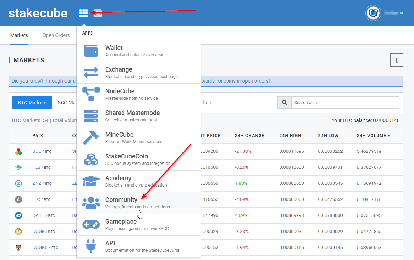Screen dimensions: 414x260
Task: Open API documentation entry
Action: point(139,246)
